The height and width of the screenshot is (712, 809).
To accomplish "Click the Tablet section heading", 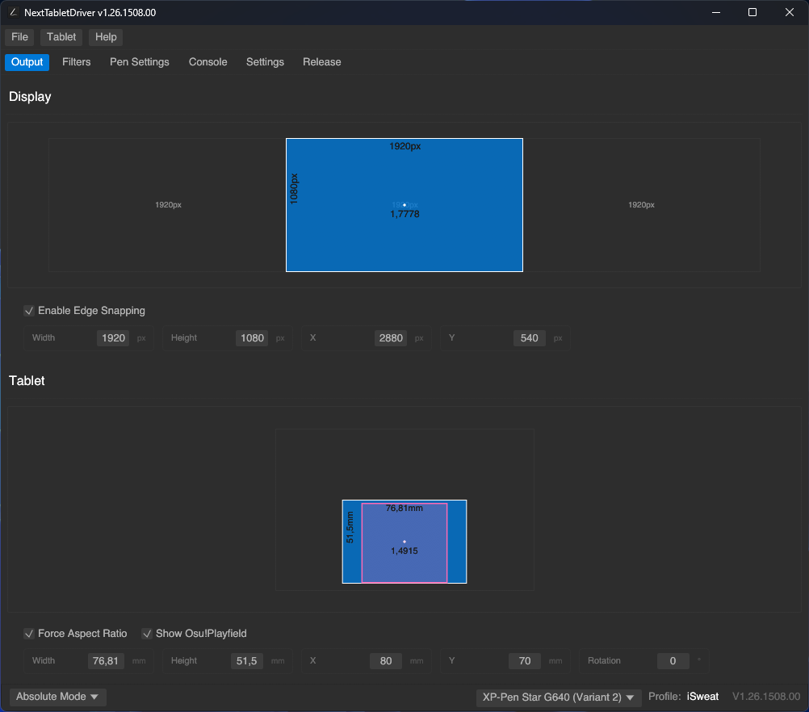I will (x=27, y=381).
